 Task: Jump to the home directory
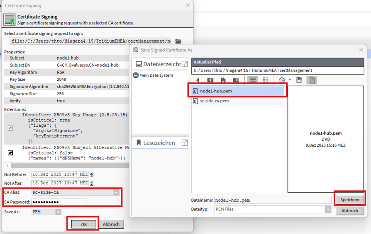click(x=223, y=80)
